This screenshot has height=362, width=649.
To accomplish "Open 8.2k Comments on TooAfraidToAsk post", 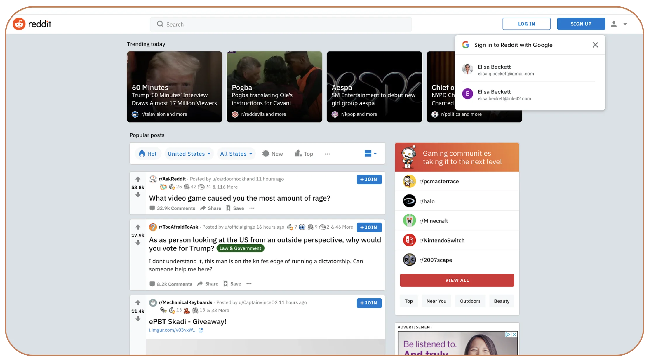I will (x=171, y=284).
